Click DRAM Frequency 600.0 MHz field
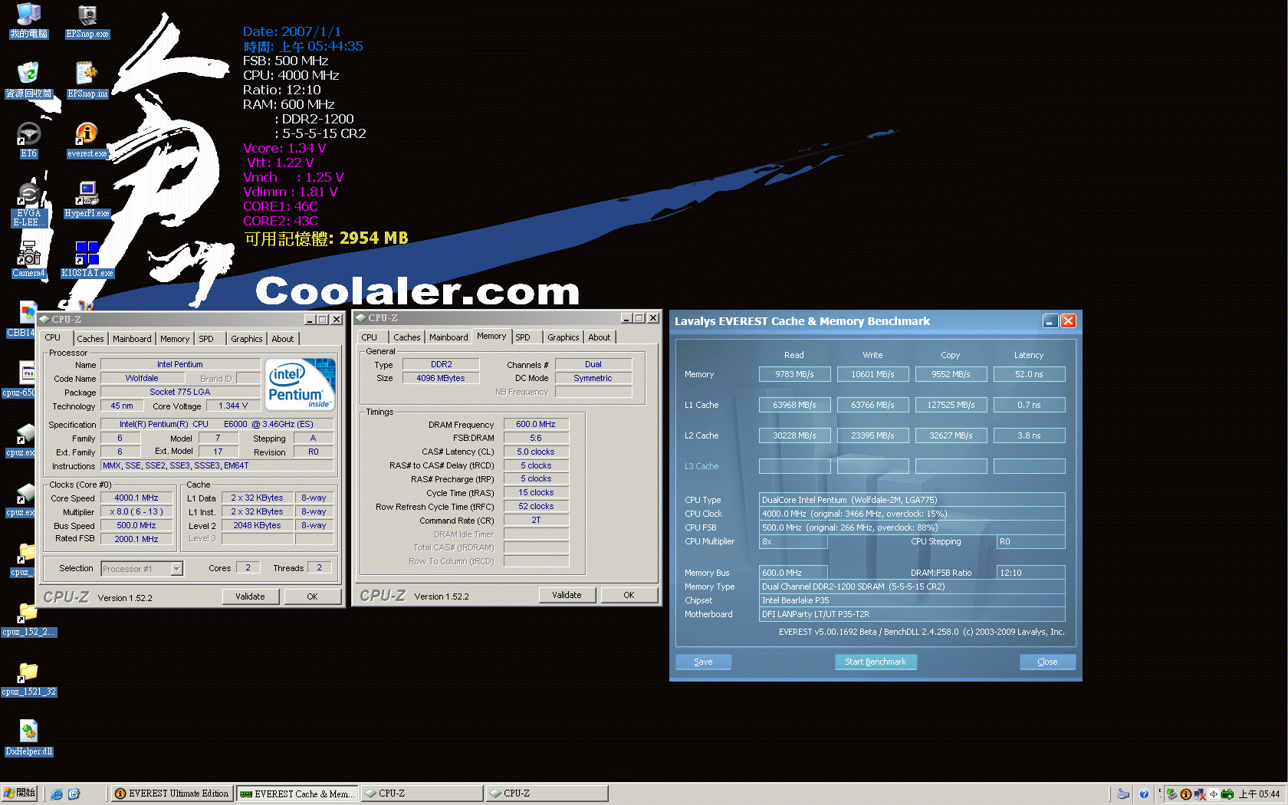This screenshot has height=805, width=1288. click(x=536, y=424)
